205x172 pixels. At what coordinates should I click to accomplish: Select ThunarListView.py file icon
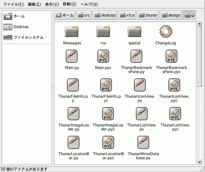[142, 114]
